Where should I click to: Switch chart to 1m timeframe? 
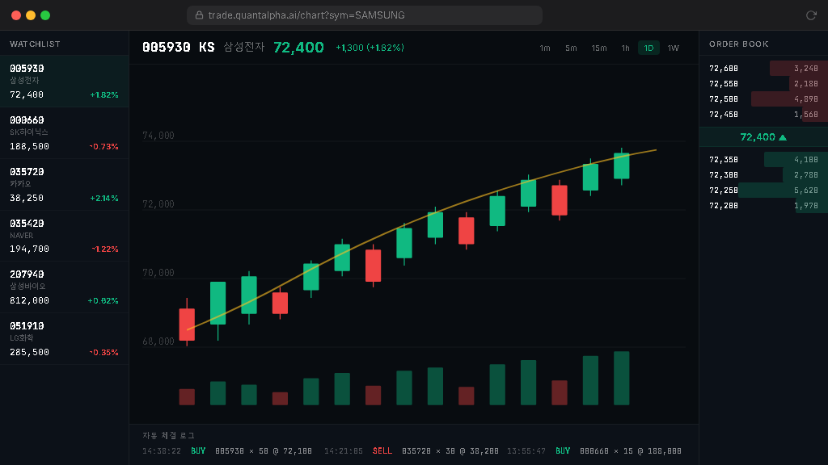point(545,48)
